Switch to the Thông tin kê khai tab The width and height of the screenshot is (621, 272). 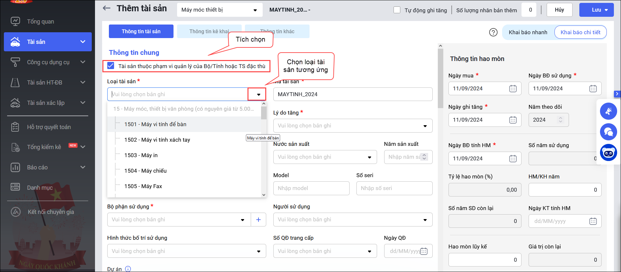tap(209, 31)
